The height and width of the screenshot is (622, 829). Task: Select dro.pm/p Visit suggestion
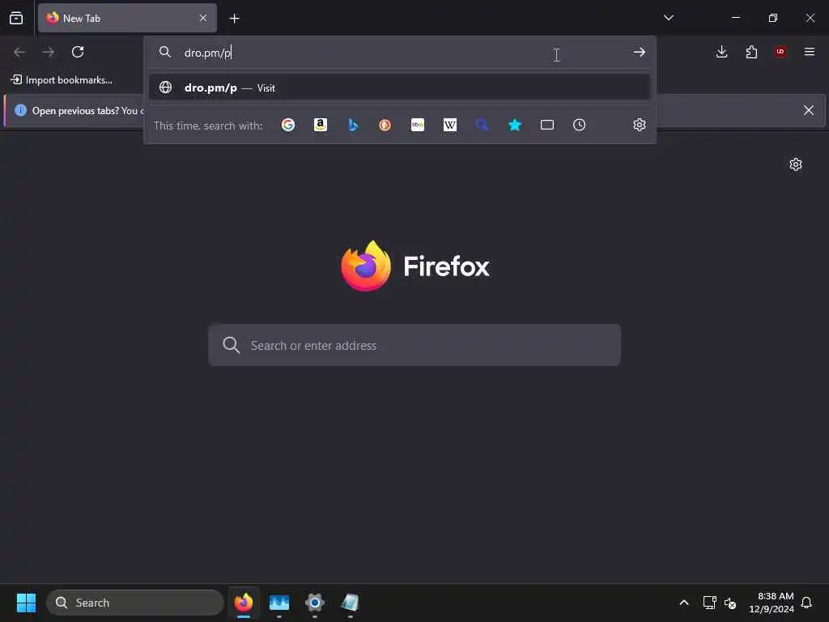click(x=400, y=87)
